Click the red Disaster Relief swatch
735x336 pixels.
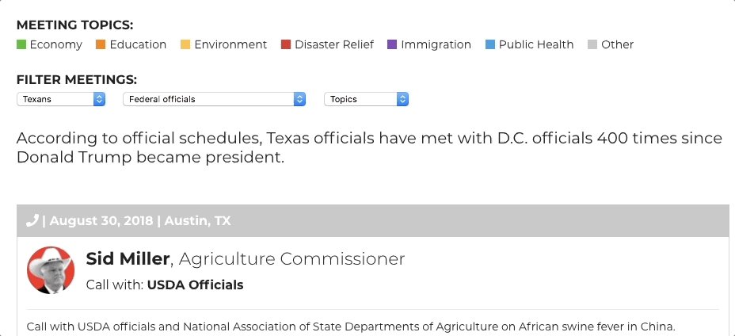[x=285, y=44]
